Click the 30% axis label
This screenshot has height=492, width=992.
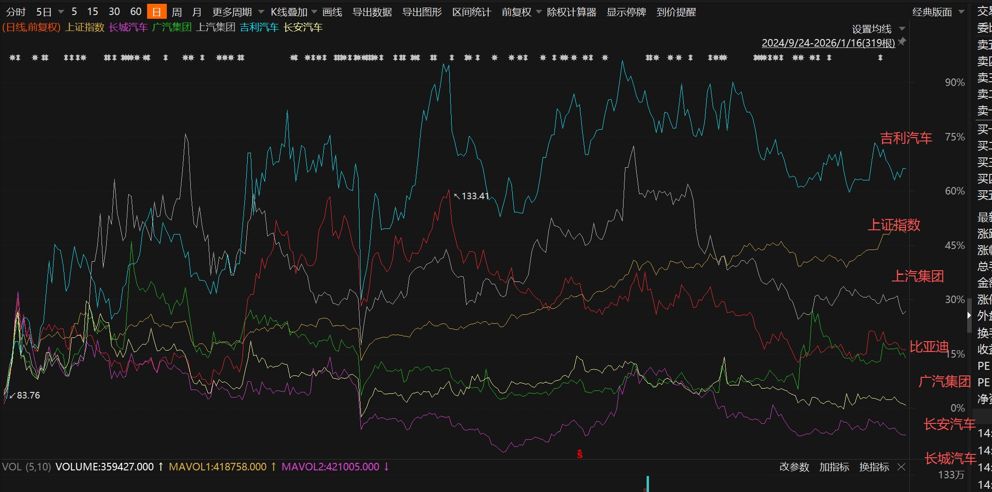coord(955,300)
